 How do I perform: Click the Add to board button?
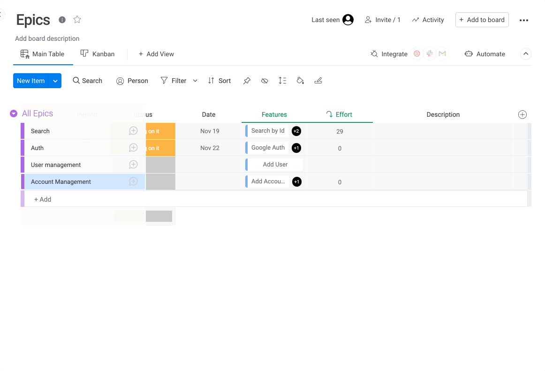click(x=482, y=20)
